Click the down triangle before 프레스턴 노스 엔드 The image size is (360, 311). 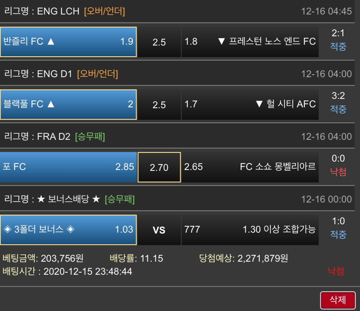[x=221, y=41]
